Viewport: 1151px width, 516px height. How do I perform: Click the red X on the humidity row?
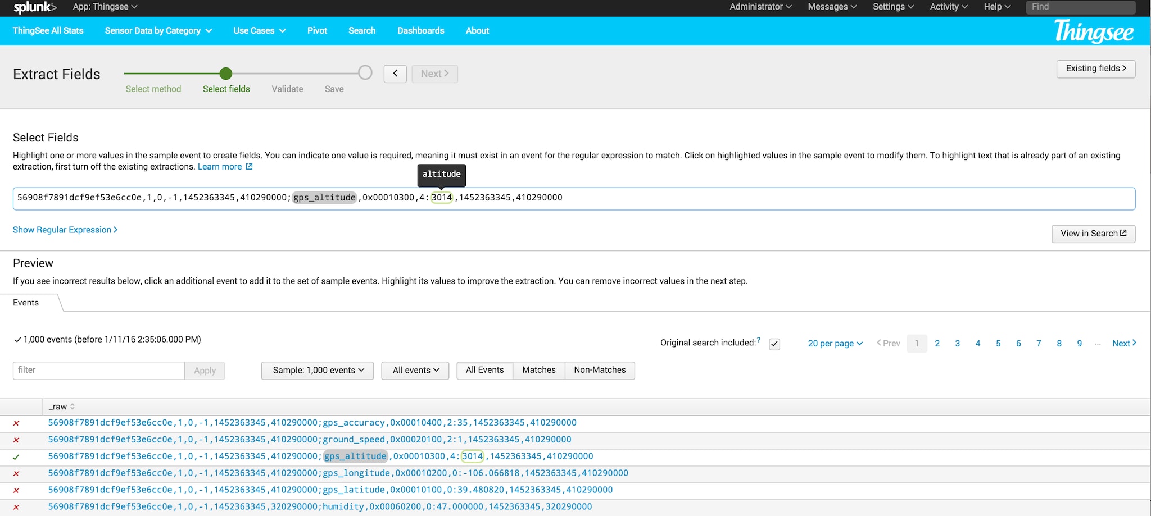[16, 507]
